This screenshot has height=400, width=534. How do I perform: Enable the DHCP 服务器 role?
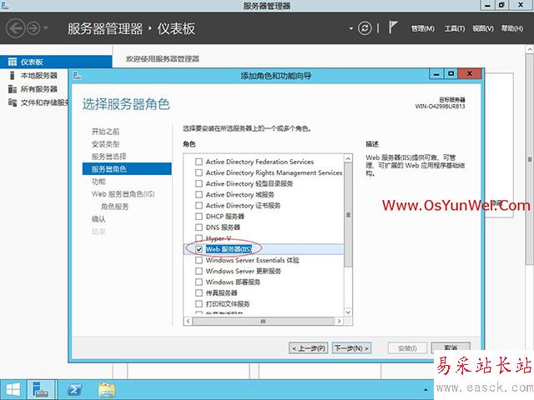199,217
